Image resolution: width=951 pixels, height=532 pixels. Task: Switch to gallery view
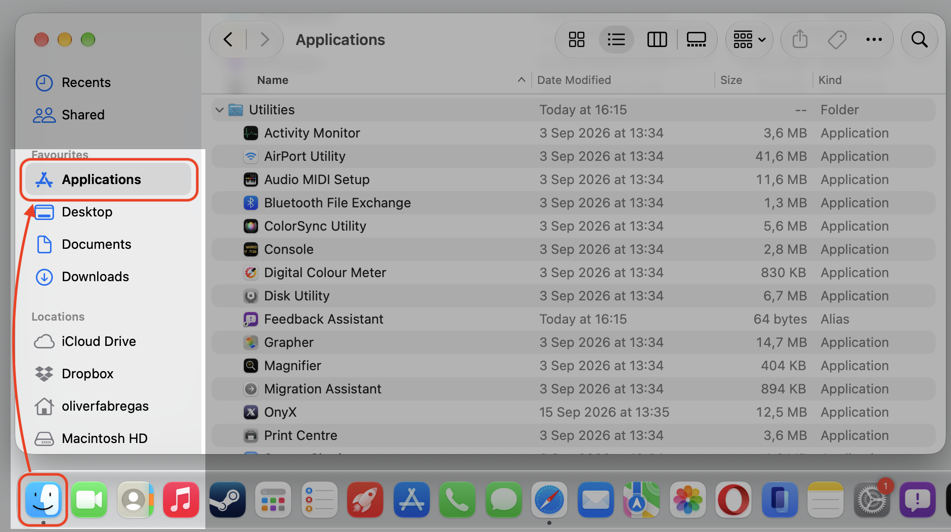(x=697, y=39)
